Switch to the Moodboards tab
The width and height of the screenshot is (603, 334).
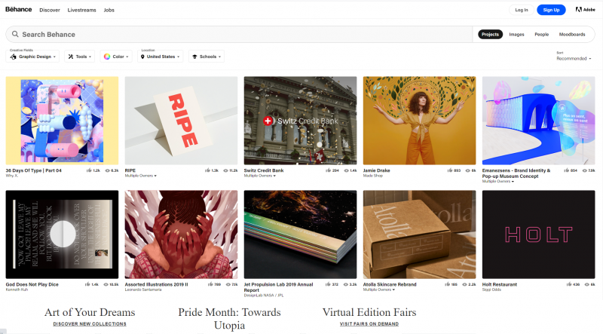click(572, 34)
